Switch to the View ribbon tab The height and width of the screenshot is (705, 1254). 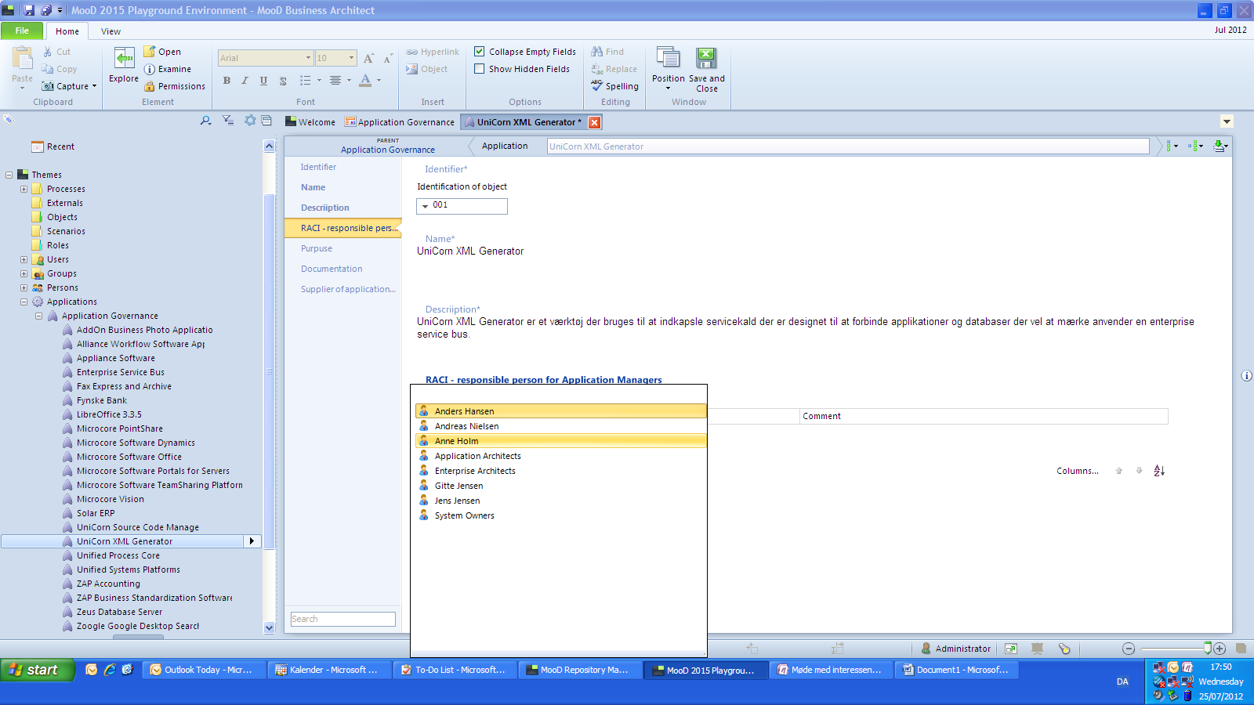[111, 31]
